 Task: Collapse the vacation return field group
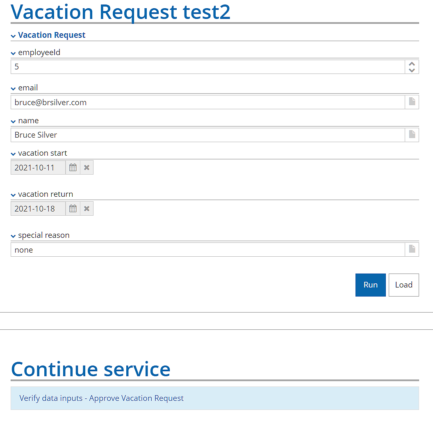[14, 195]
